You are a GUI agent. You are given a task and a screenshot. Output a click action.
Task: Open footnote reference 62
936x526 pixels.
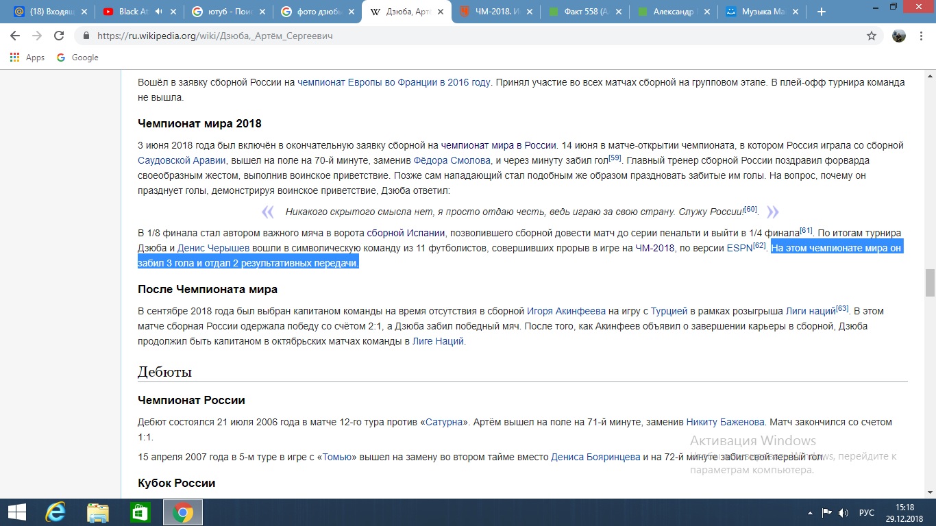pyautogui.click(x=759, y=246)
